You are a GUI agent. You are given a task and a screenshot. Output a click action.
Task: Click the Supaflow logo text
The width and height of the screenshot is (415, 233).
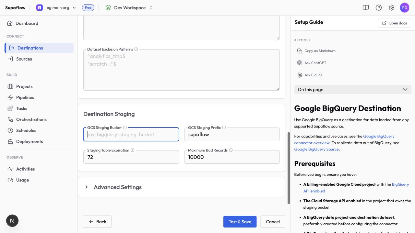click(15, 7)
